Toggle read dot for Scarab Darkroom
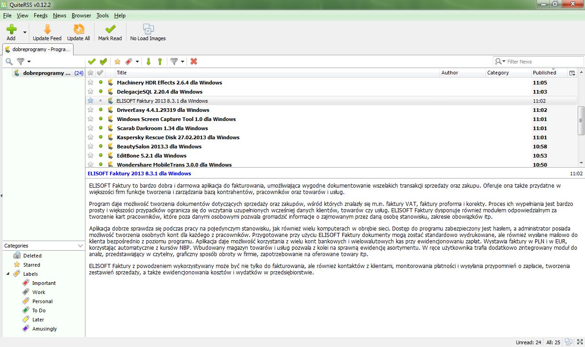Screen dimensions: 585x347 click(101, 128)
